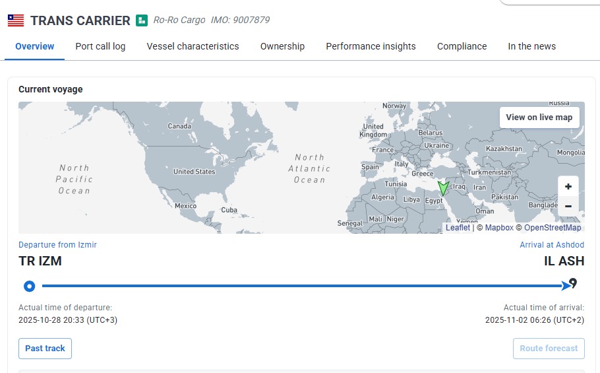Image resolution: width=600 pixels, height=373 pixels.
Task: Zoom out on the map
Action: [x=568, y=206]
